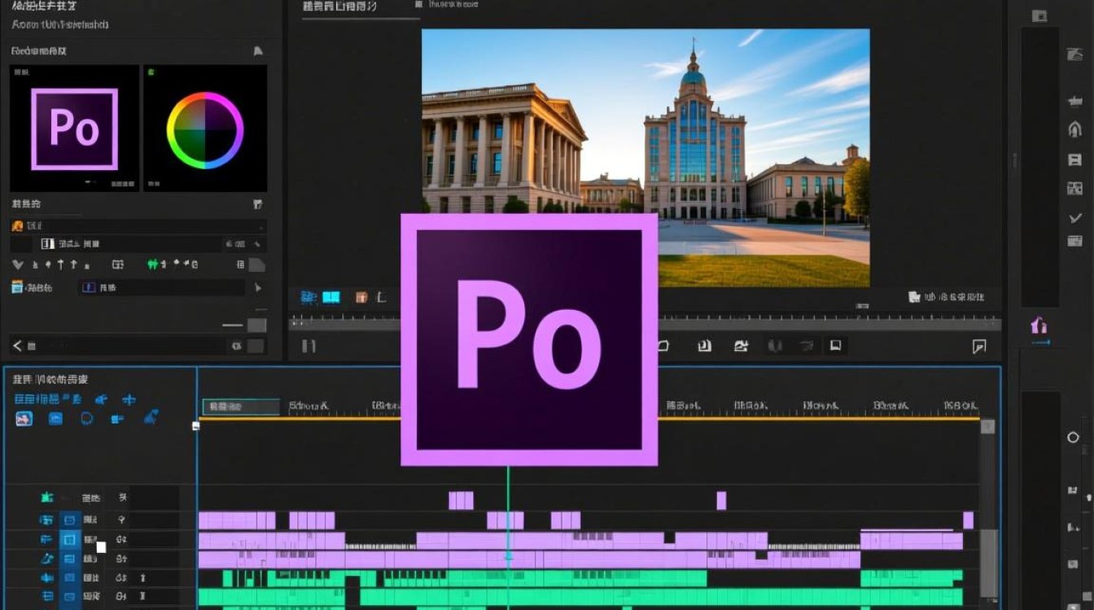1094x610 pixels.
Task: Click the solid cyan icon under the preview area
Action: [x=330, y=298]
